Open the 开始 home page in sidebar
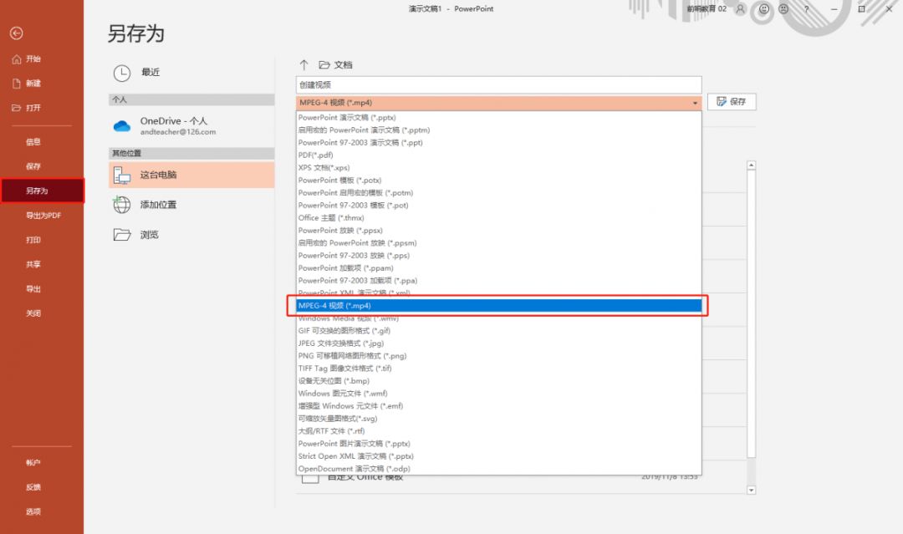This screenshot has height=534, width=903. point(27,58)
